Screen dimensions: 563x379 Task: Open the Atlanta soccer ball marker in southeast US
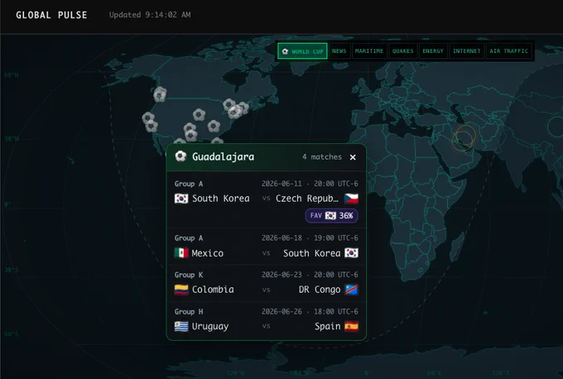pyautogui.click(x=214, y=126)
